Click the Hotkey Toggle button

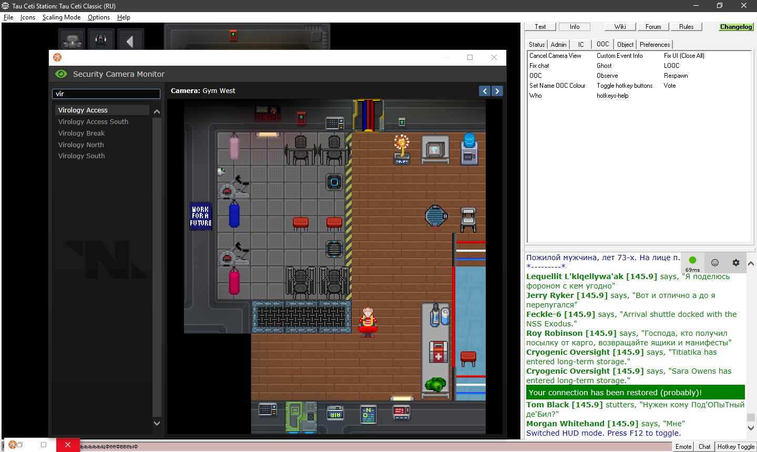(736, 446)
